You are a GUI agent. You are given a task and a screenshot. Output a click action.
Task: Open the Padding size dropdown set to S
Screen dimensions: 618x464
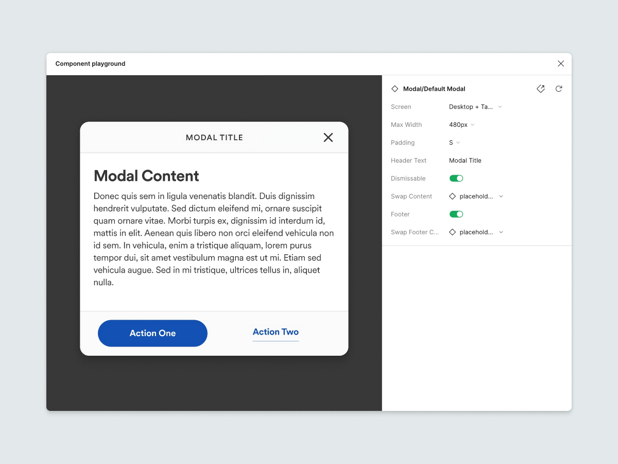point(453,142)
